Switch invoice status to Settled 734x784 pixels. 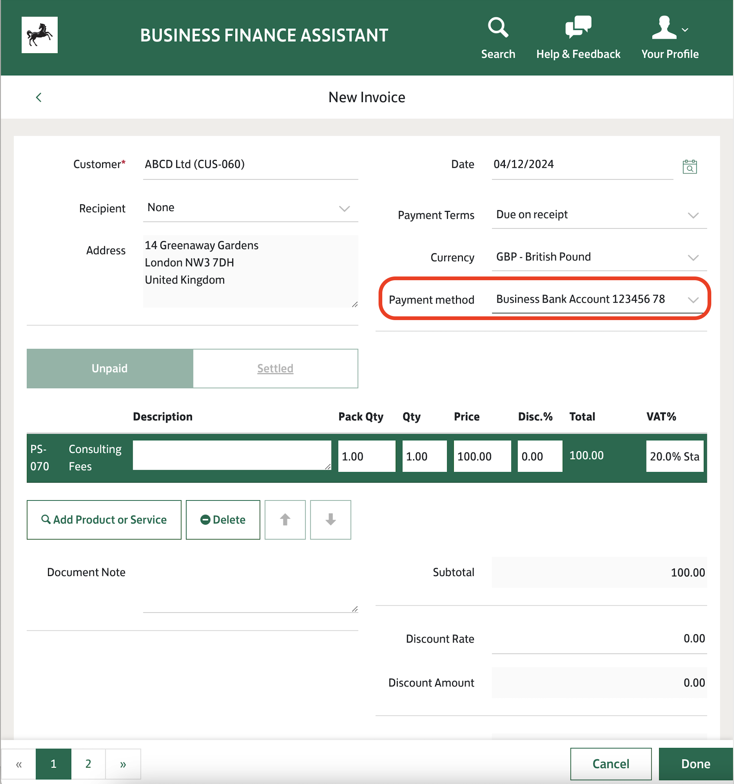point(275,368)
